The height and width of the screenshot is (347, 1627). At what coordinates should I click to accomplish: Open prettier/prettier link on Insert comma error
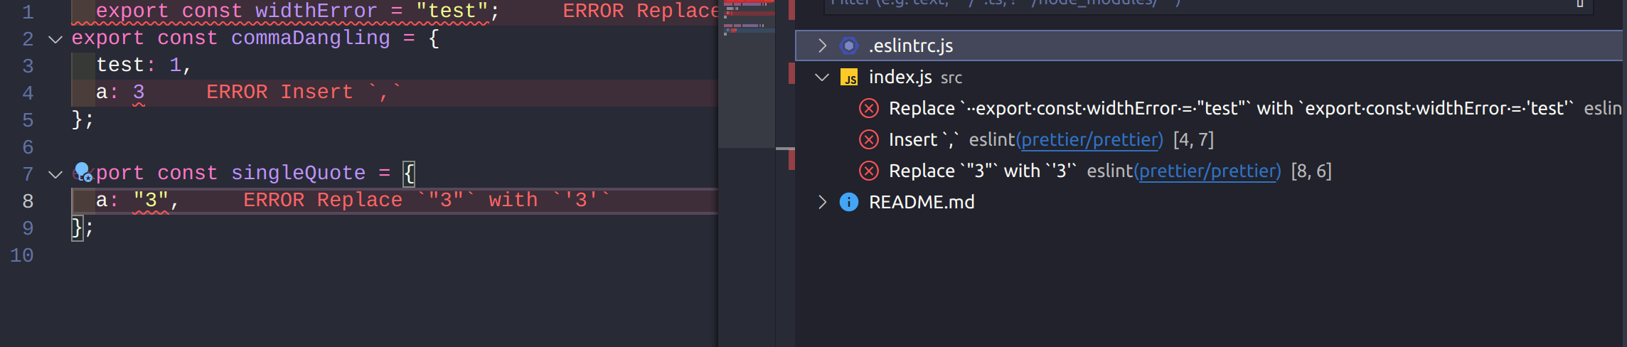[1089, 140]
